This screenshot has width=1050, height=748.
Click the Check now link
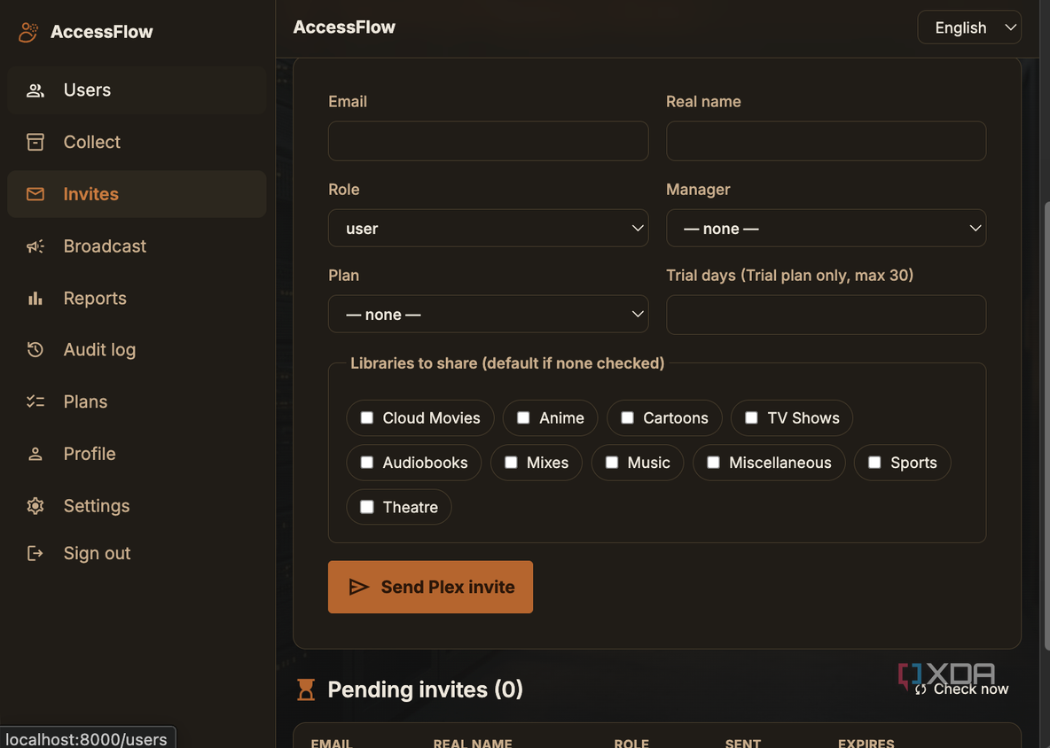click(961, 690)
